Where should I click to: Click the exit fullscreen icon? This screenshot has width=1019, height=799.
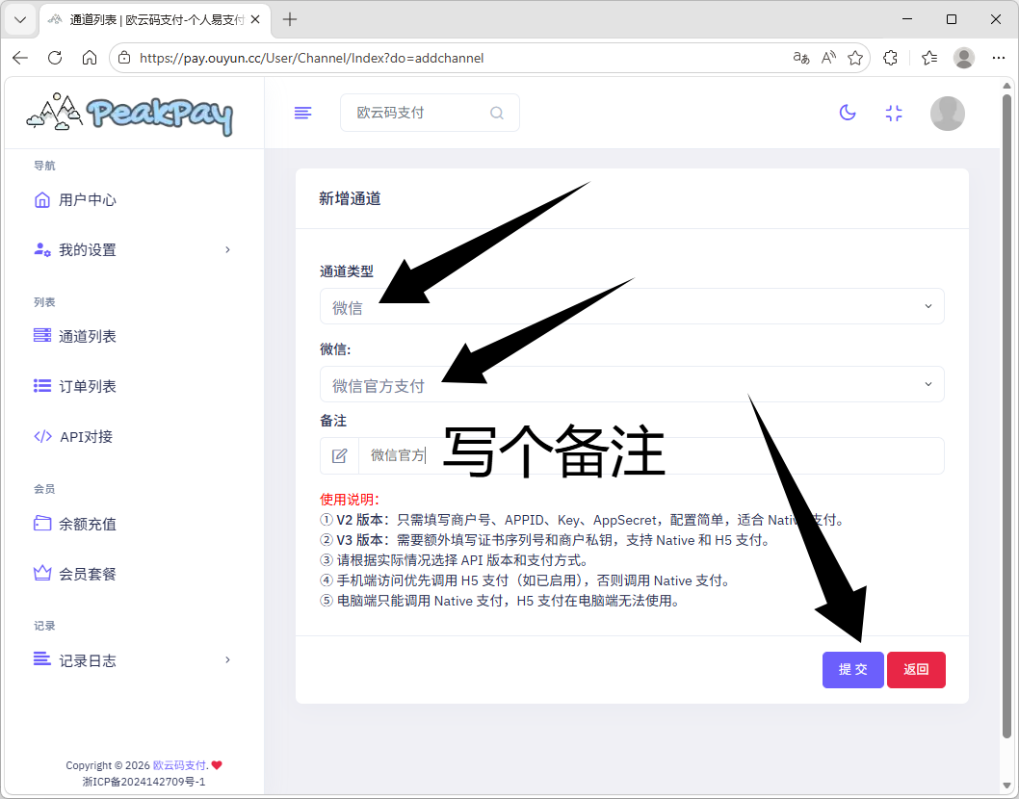(894, 113)
